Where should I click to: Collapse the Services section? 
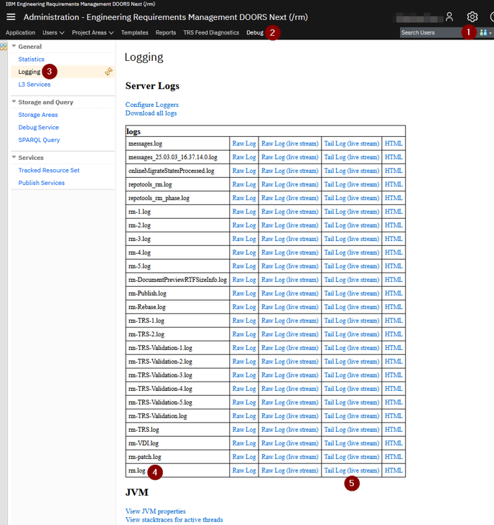point(14,157)
